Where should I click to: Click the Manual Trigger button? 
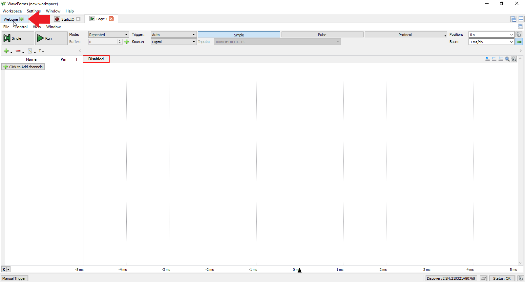pyautogui.click(x=14, y=278)
